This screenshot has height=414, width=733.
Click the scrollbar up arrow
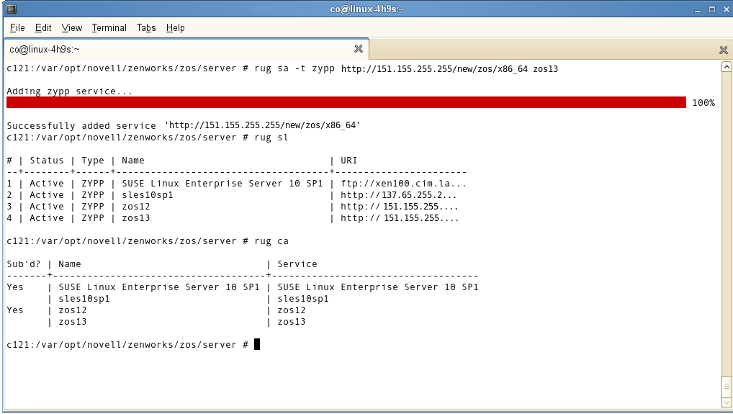click(x=726, y=67)
